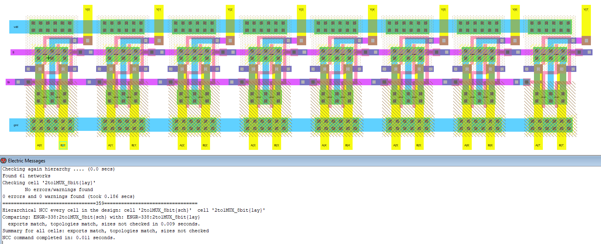Click the crosshair cursor location in leftmost cell
Viewport: 601px width, 244px height.
49,58
